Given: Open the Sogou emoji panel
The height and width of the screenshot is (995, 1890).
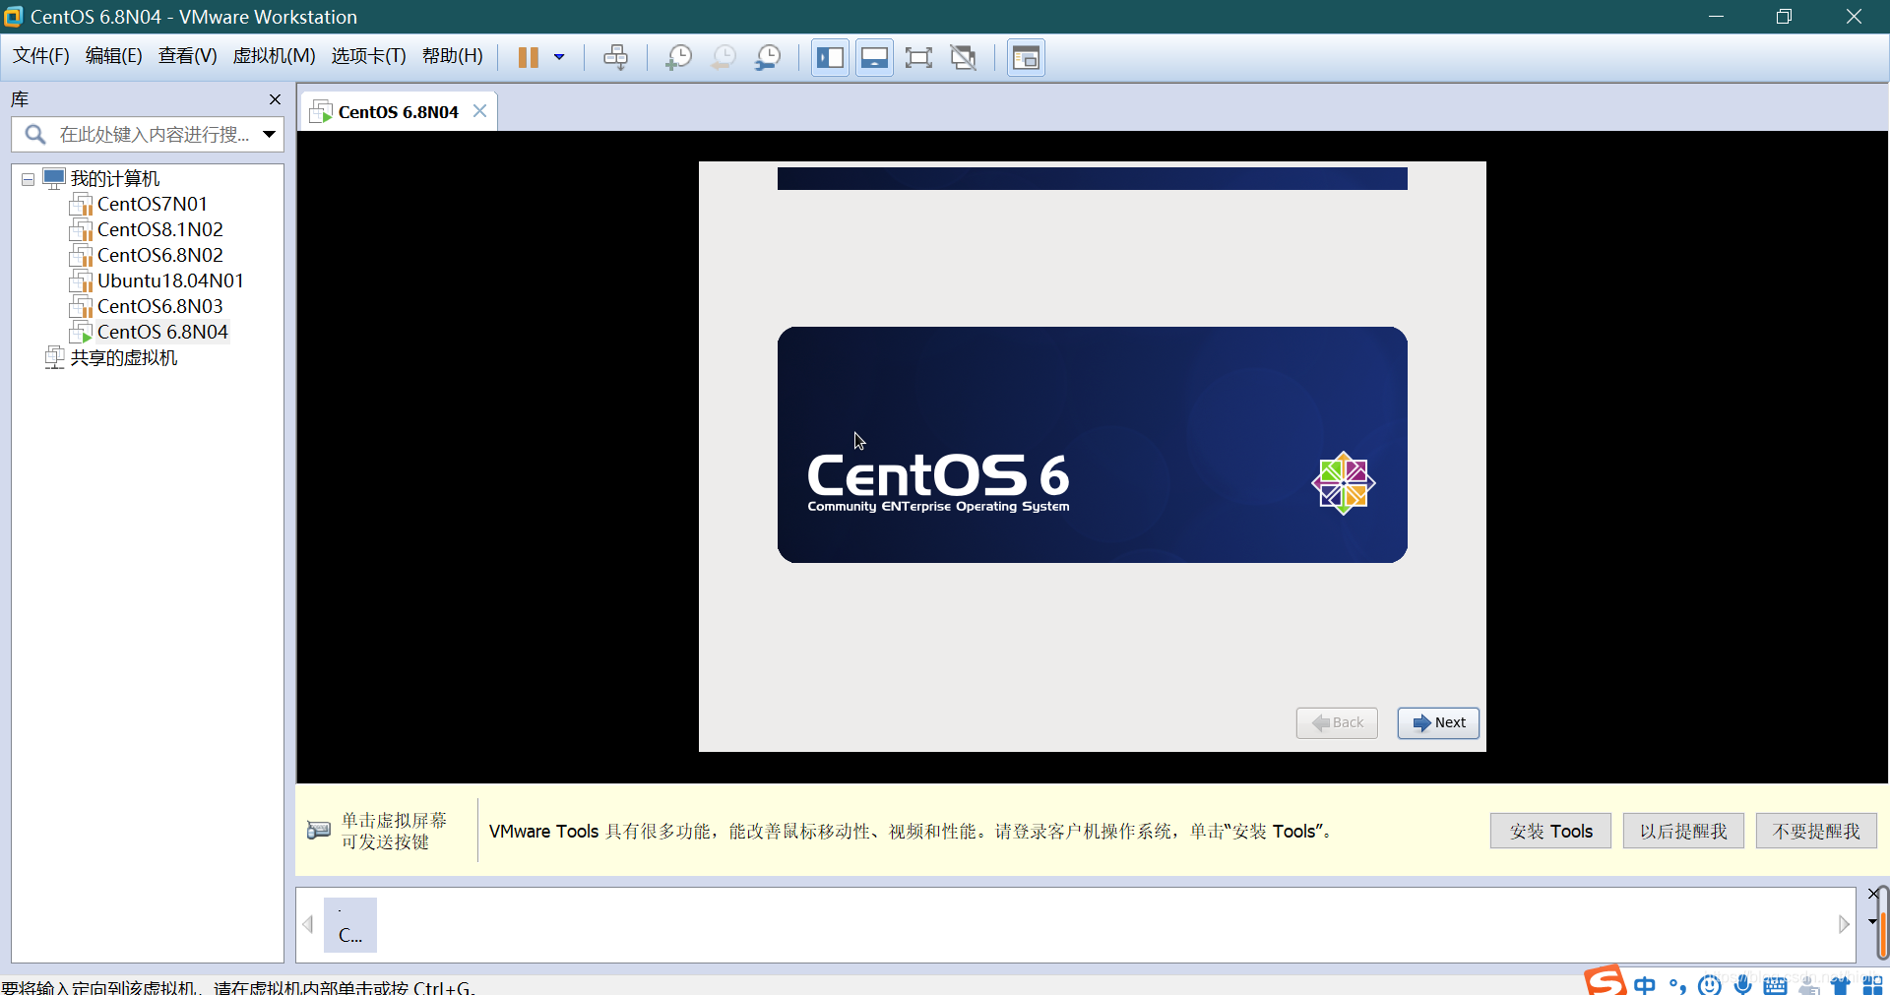Looking at the screenshot, I should pyautogui.click(x=1710, y=985).
